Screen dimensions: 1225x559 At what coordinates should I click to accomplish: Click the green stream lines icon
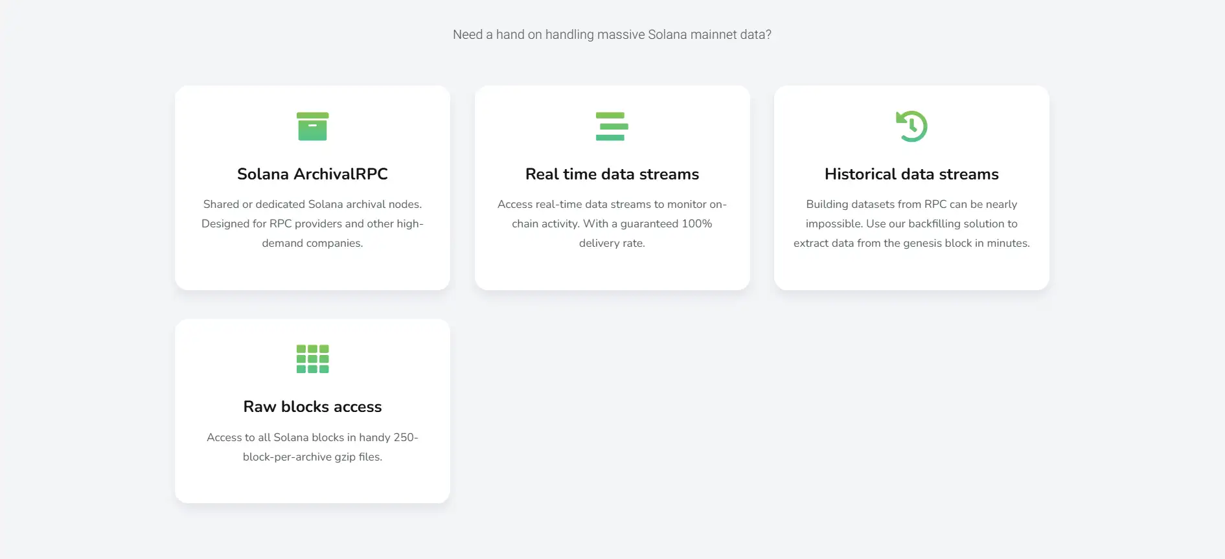point(612,126)
